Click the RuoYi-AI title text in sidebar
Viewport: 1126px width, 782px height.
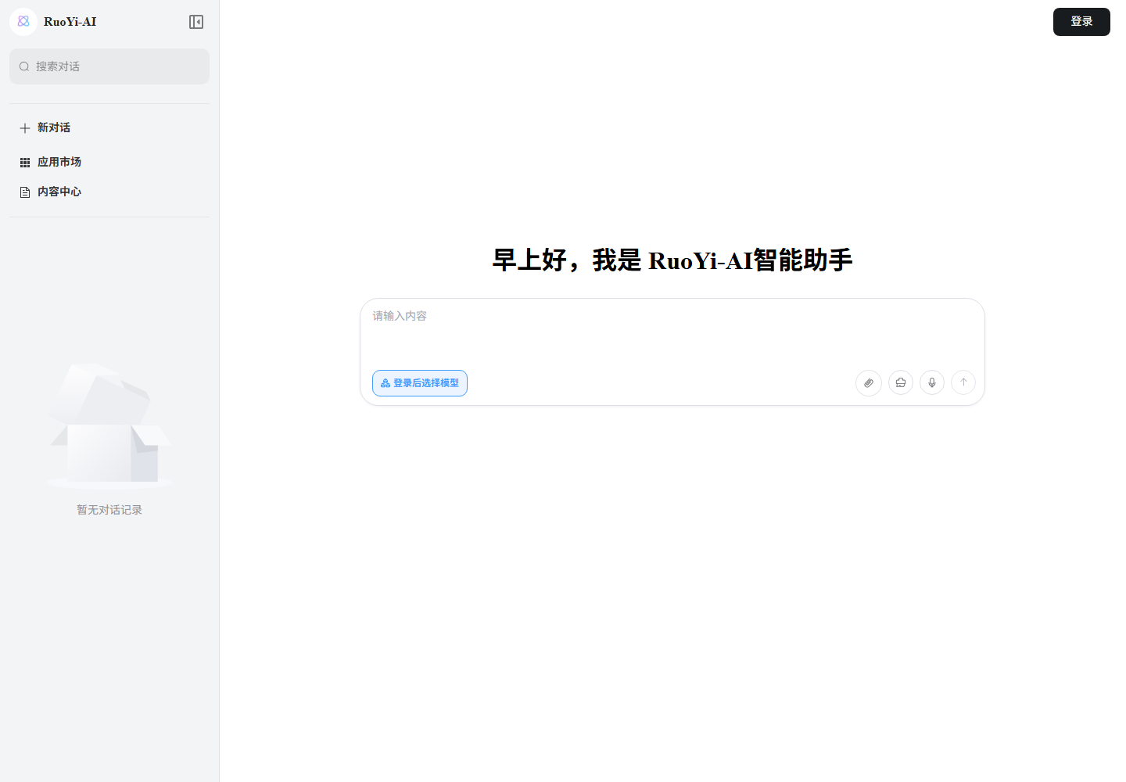click(70, 22)
